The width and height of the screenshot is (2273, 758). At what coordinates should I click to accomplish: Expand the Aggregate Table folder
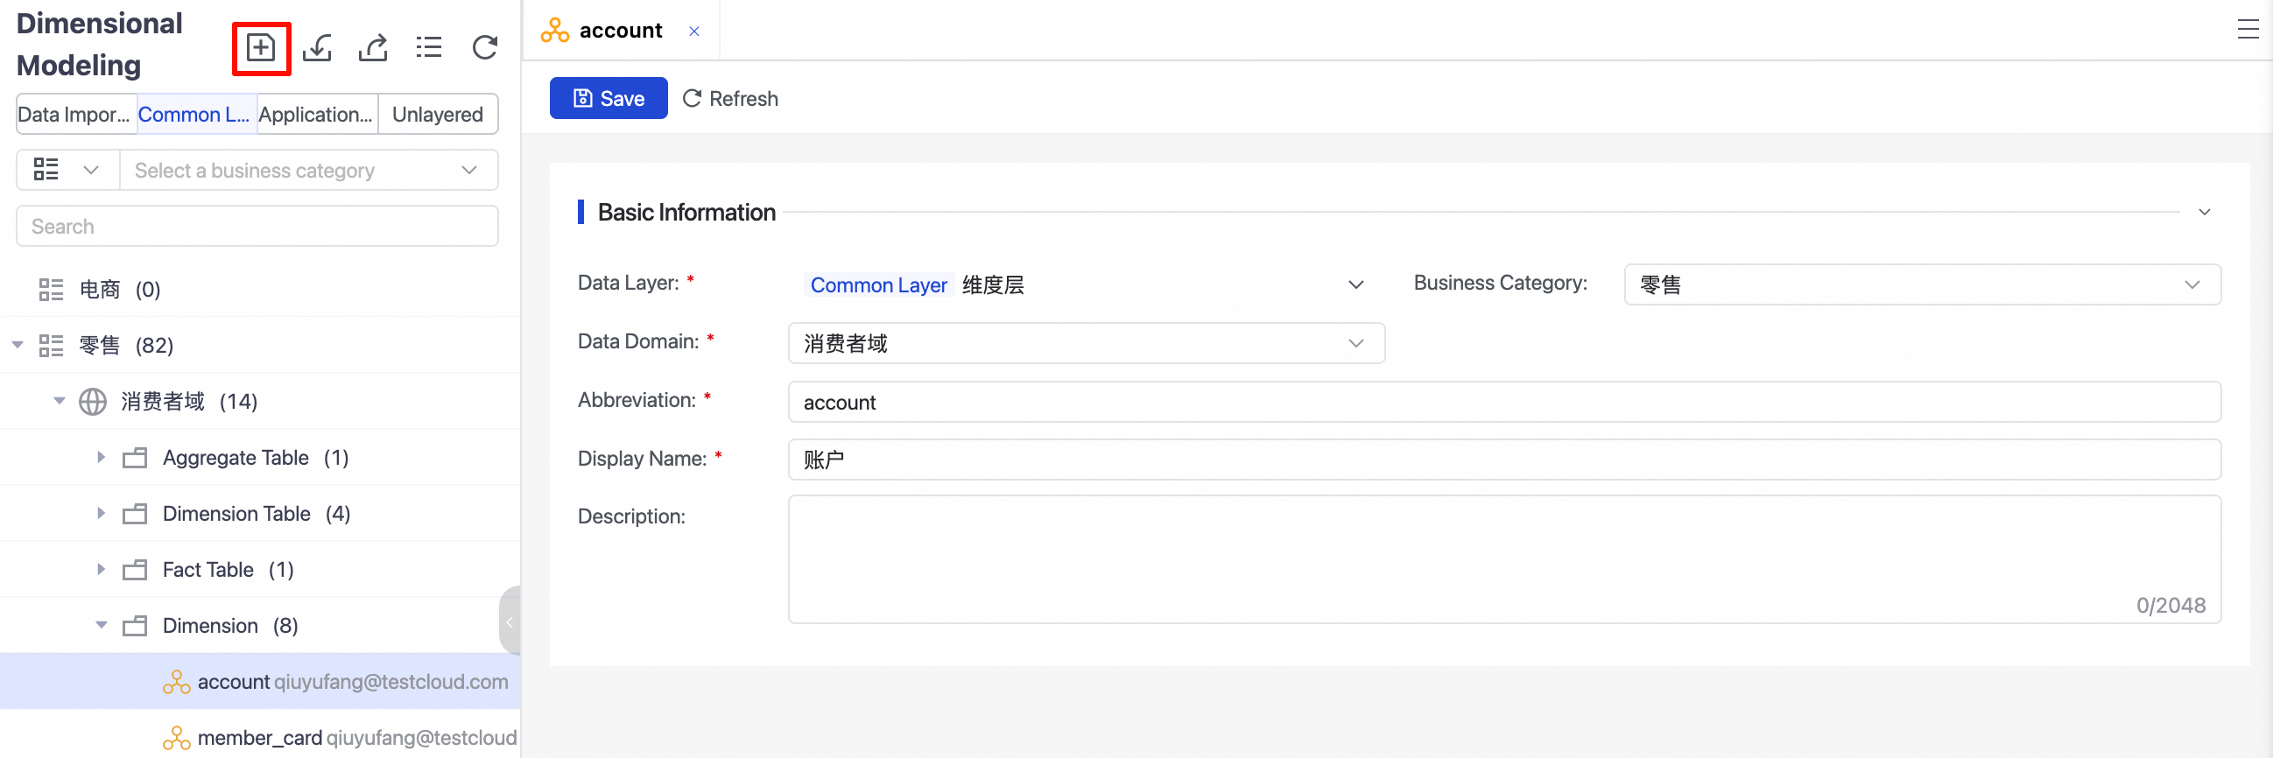click(101, 457)
